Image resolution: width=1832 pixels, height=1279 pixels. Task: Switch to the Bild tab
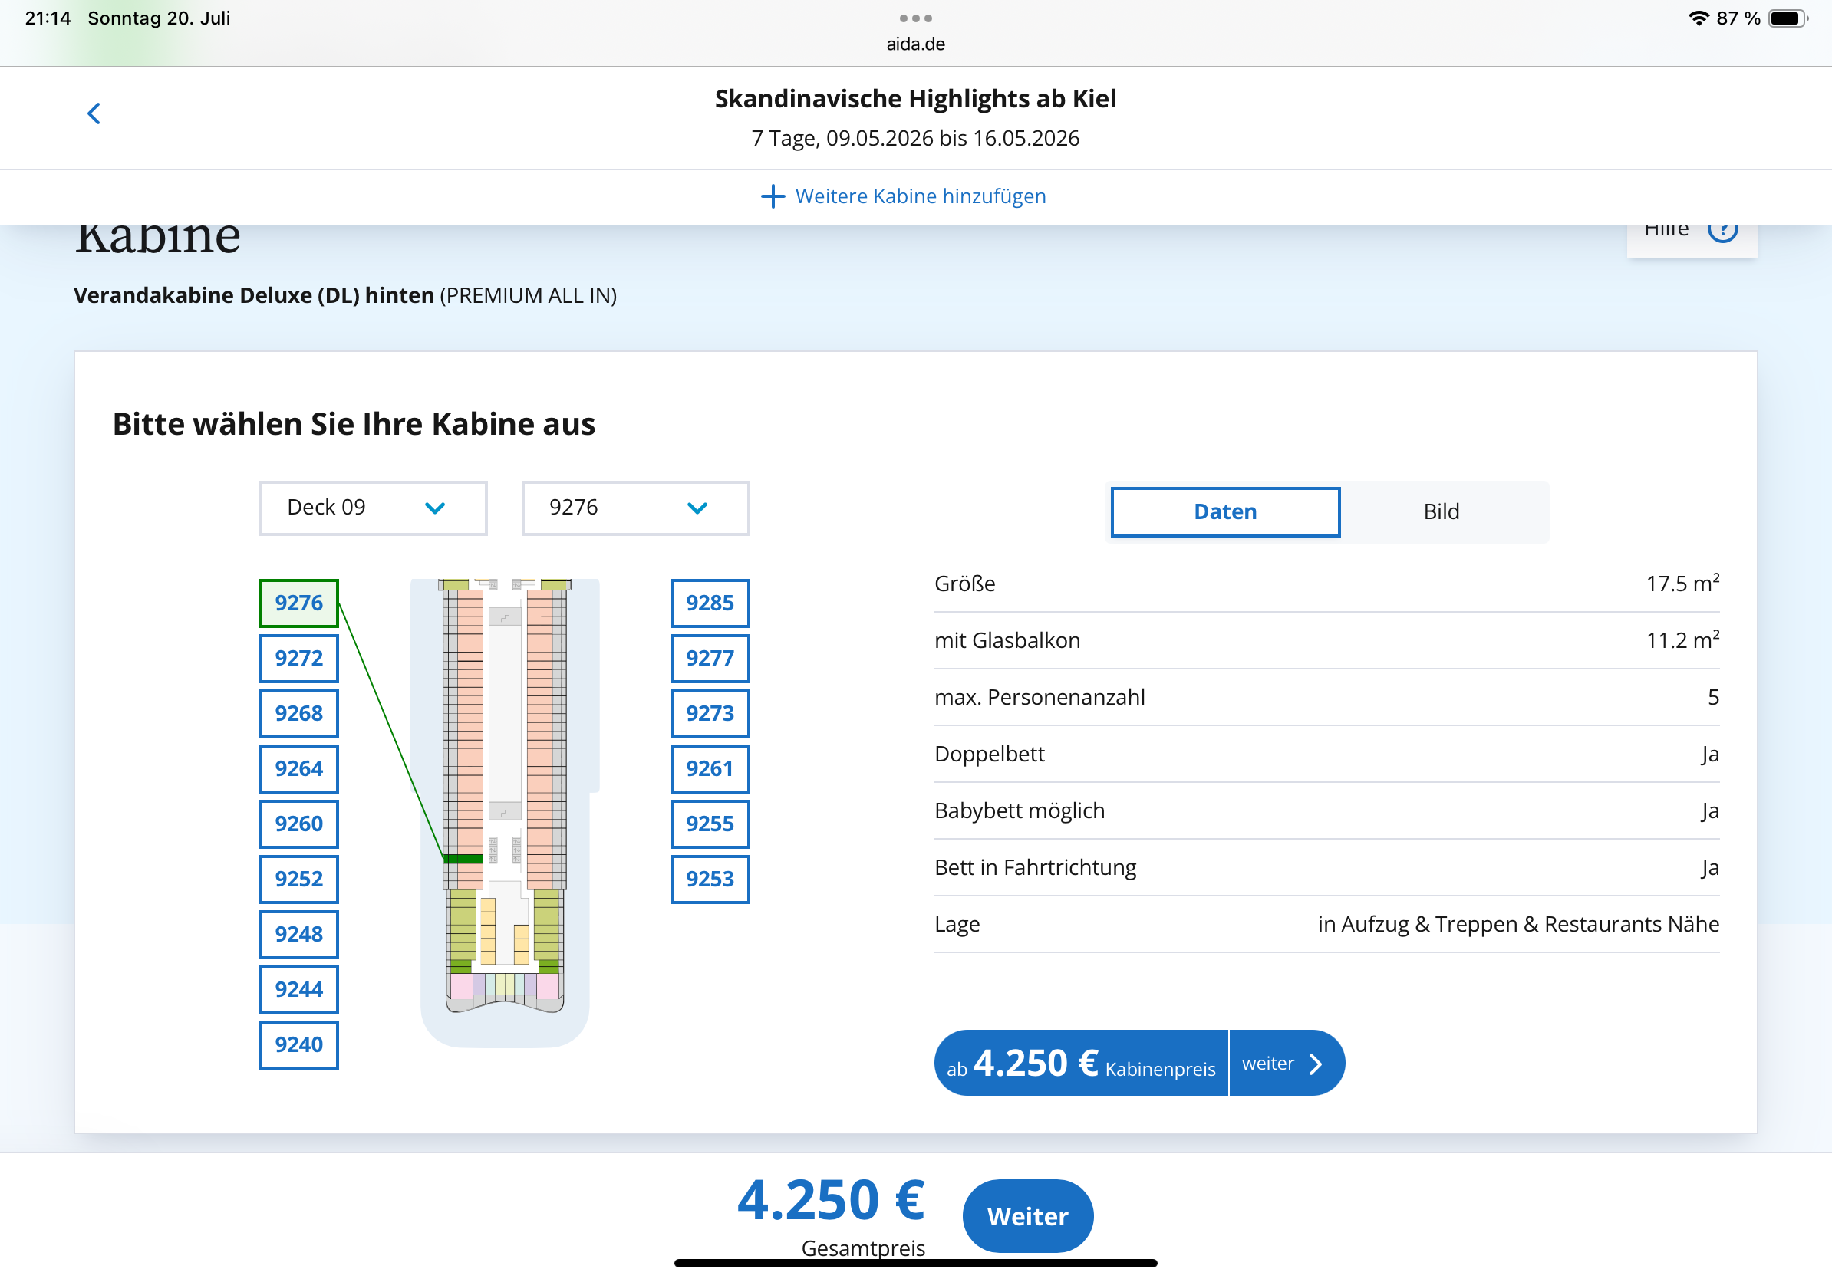tap(1441, 512)
